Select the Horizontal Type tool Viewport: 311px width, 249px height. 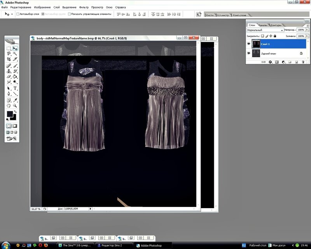[x=15, y=88]
